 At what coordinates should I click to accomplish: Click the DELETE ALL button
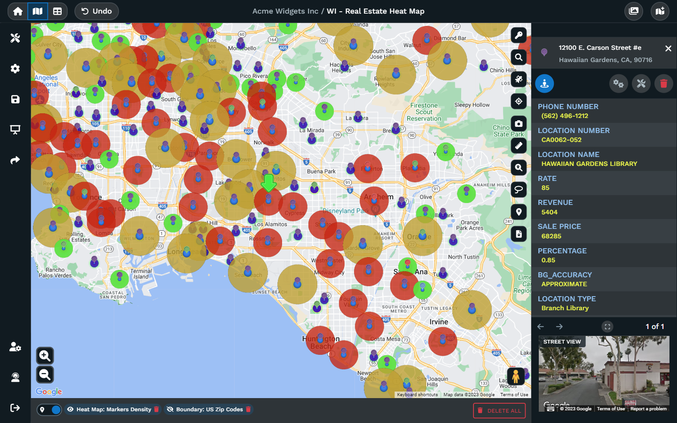point(499,411)
